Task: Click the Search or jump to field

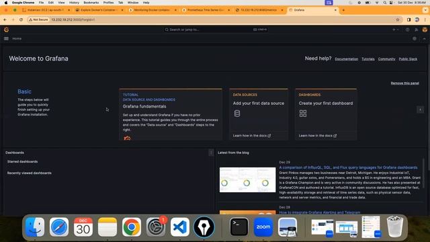Action: (x=216, y=30)
